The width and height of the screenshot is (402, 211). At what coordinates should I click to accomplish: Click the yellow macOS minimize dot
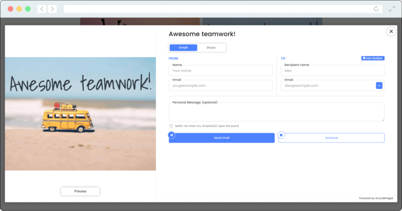point(19,9)
